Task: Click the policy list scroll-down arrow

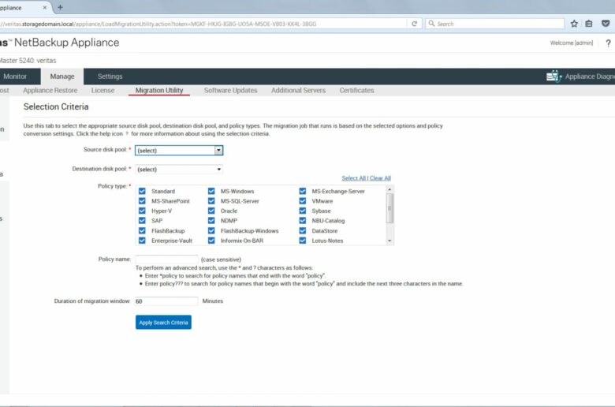Action: tap(389, 241)
